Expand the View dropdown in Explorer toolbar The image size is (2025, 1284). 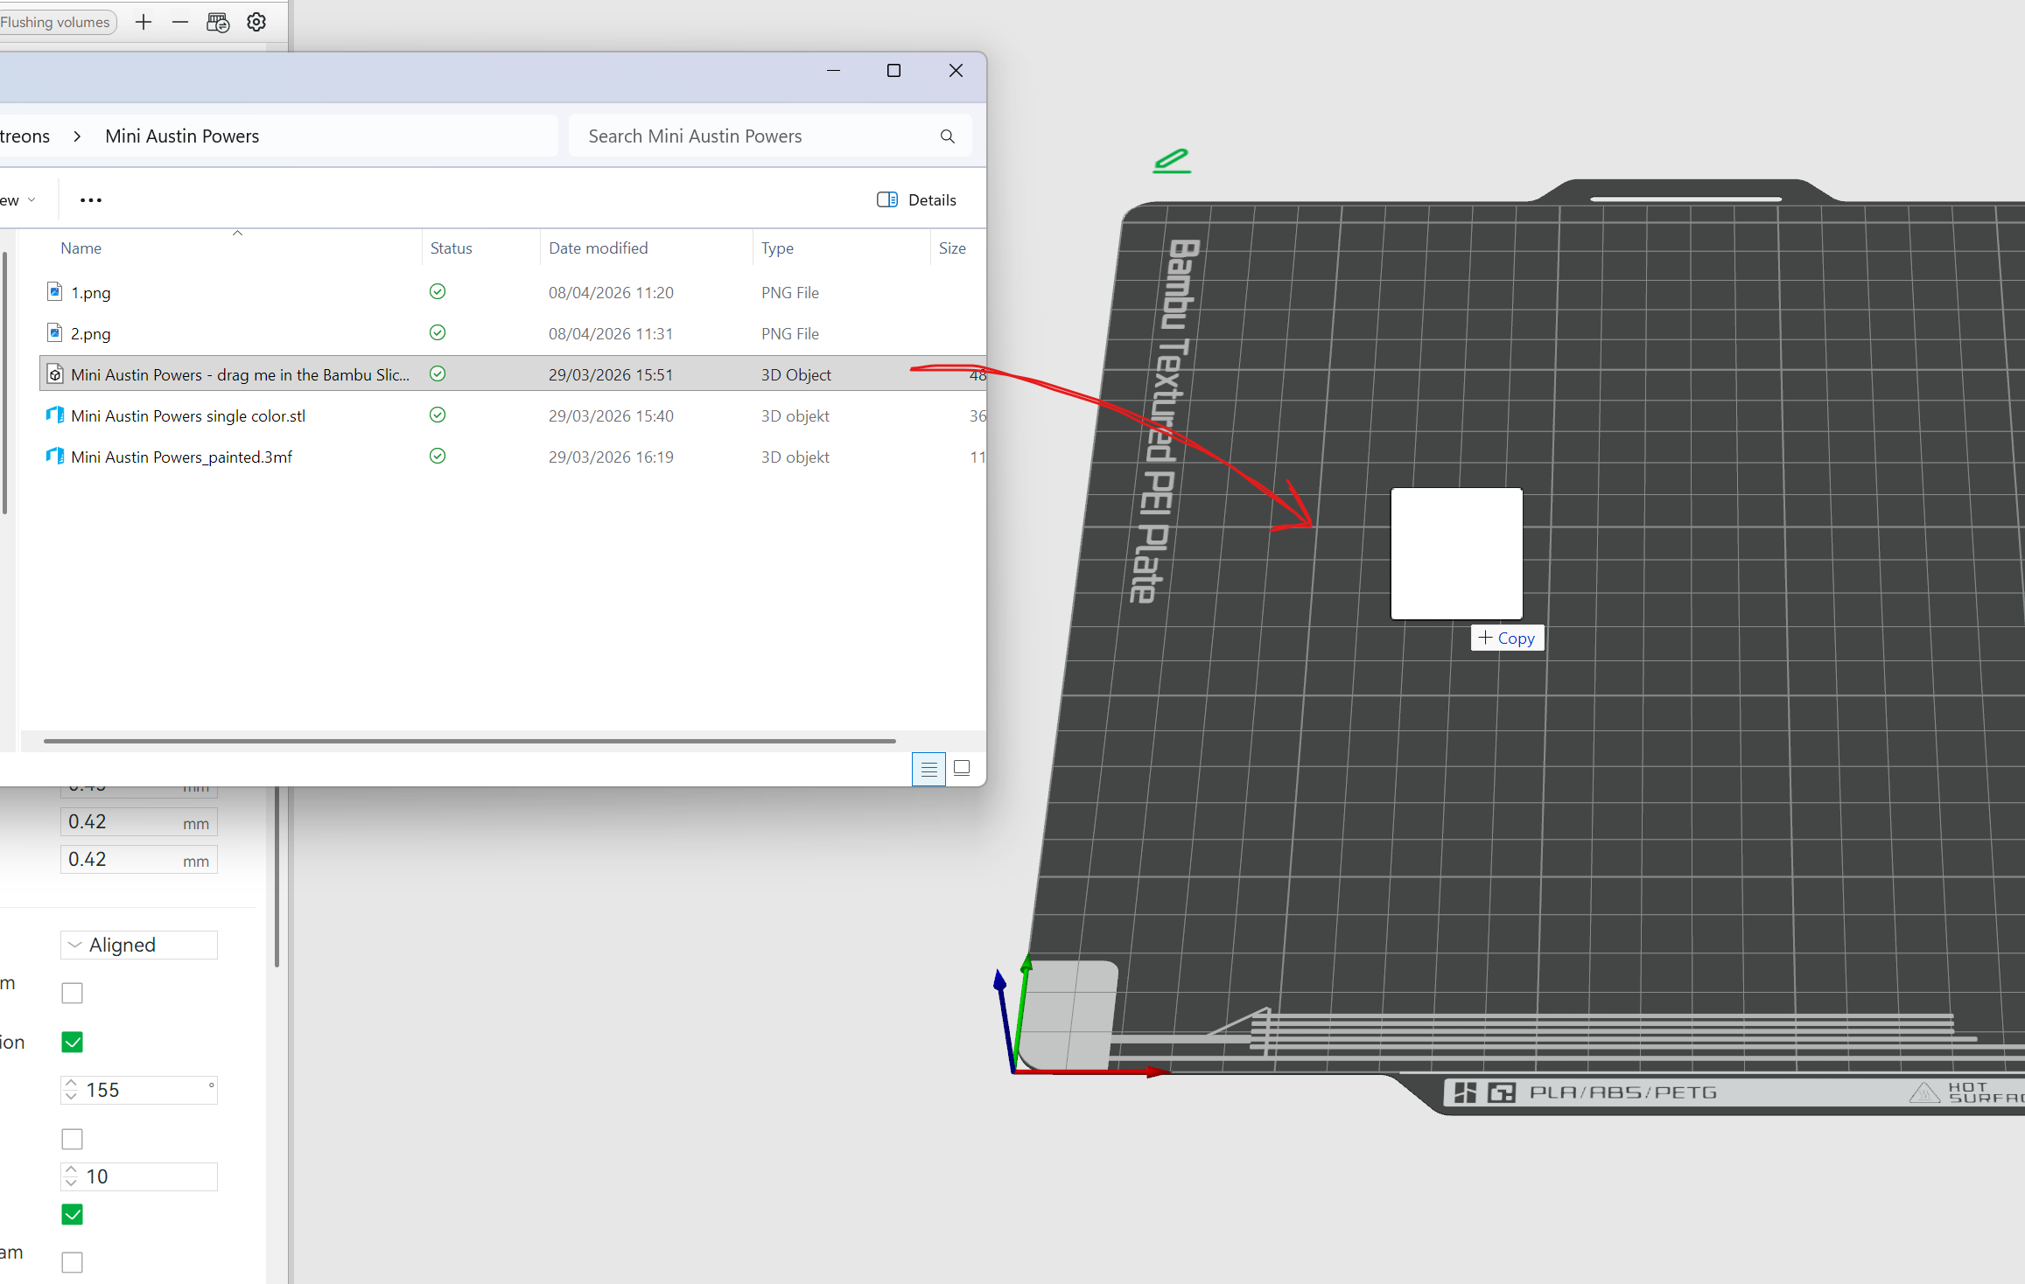(19, 200)
